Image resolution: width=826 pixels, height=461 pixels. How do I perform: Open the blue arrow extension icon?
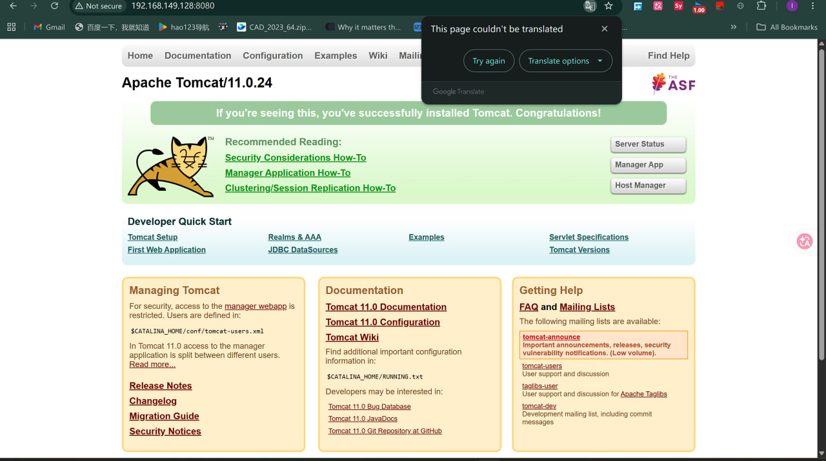point(638,6)
